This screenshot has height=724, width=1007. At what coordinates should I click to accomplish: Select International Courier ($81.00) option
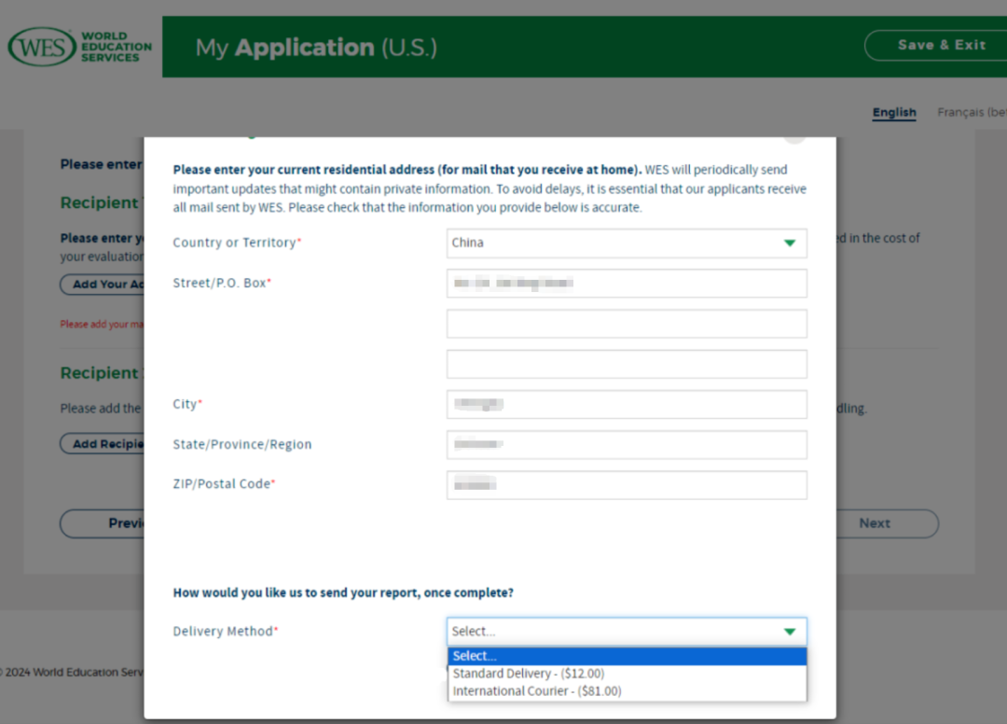click(x=537, y=691)
